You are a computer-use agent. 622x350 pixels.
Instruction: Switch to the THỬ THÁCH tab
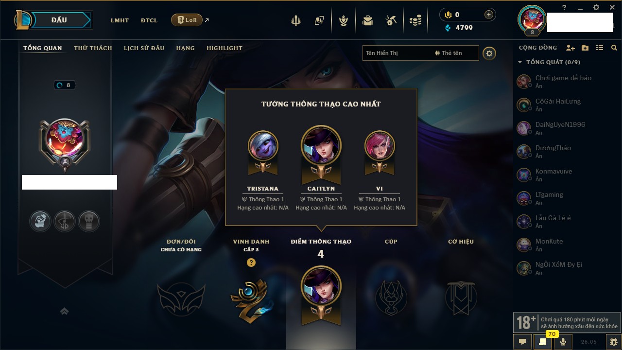click(x=93, y=48)
